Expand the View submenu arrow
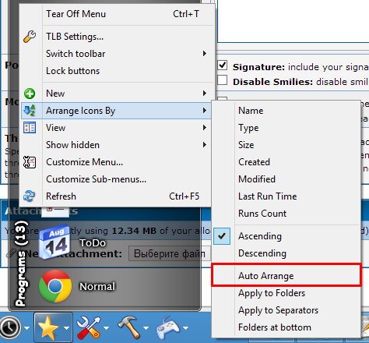The image size is (369, 343). 205,128
